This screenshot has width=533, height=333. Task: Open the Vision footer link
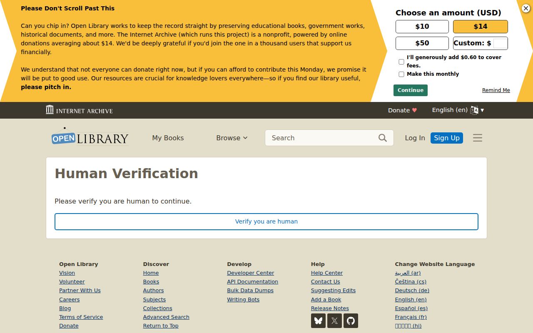coord(67,273)
